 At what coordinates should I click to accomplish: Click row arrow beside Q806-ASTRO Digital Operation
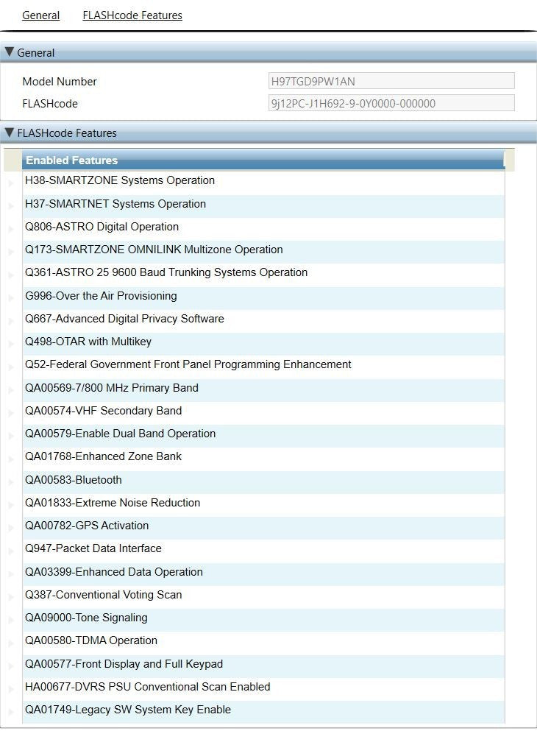tap(11, 229)
